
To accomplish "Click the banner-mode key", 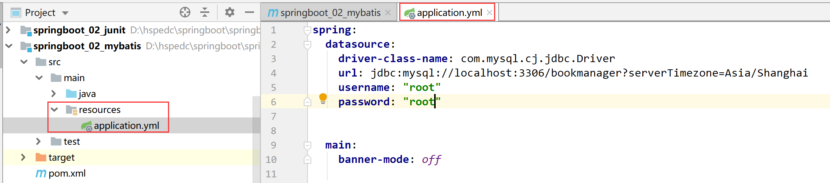I will coord(373,160).
